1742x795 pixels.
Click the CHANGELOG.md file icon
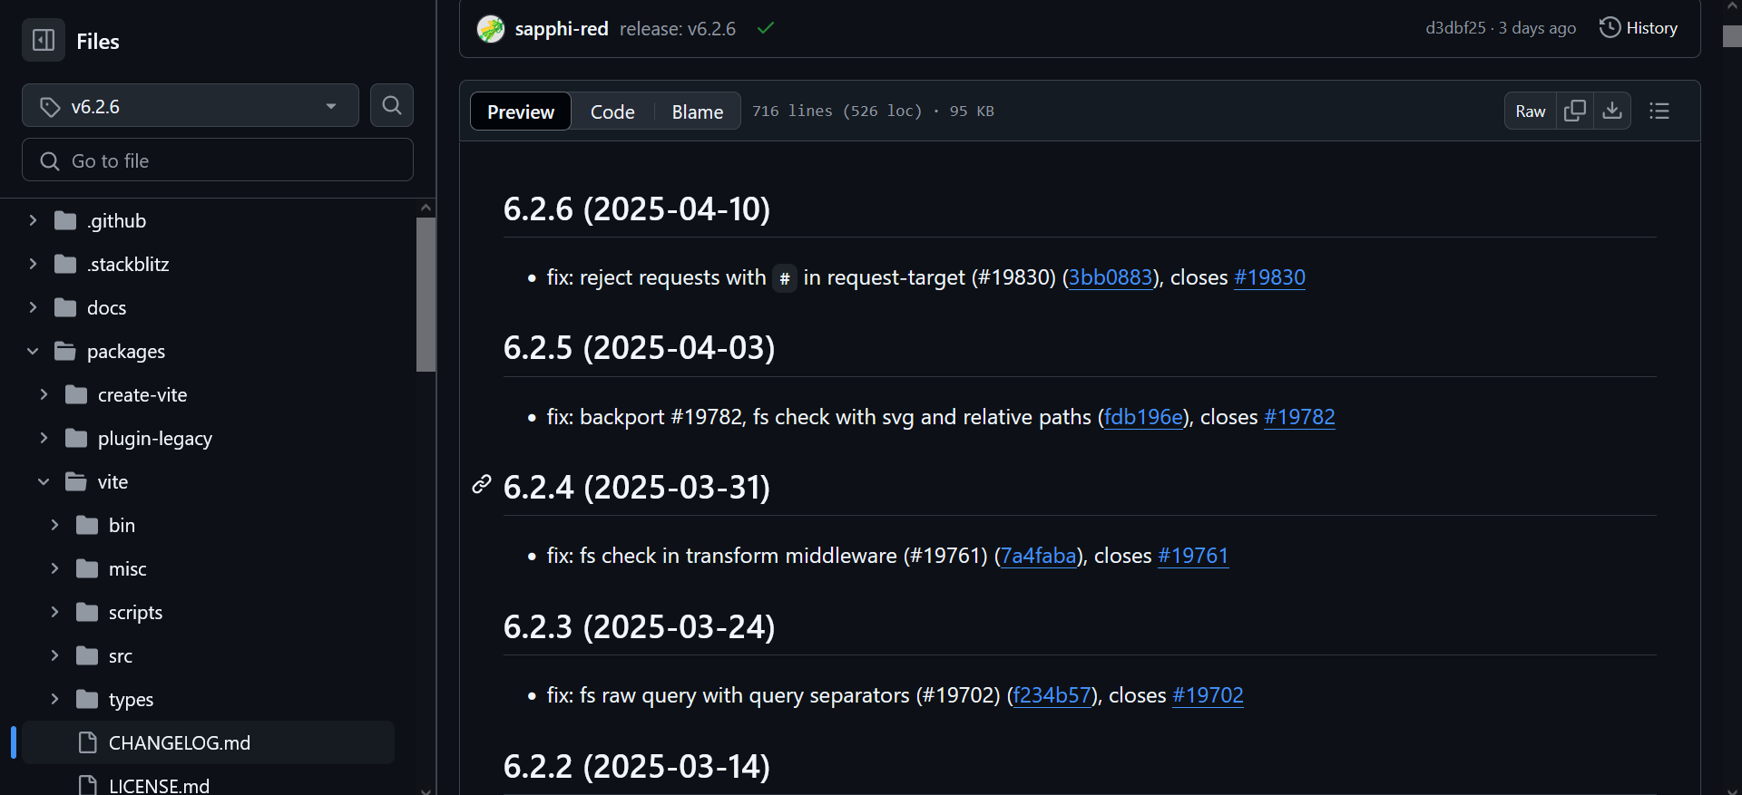point(88,742)
